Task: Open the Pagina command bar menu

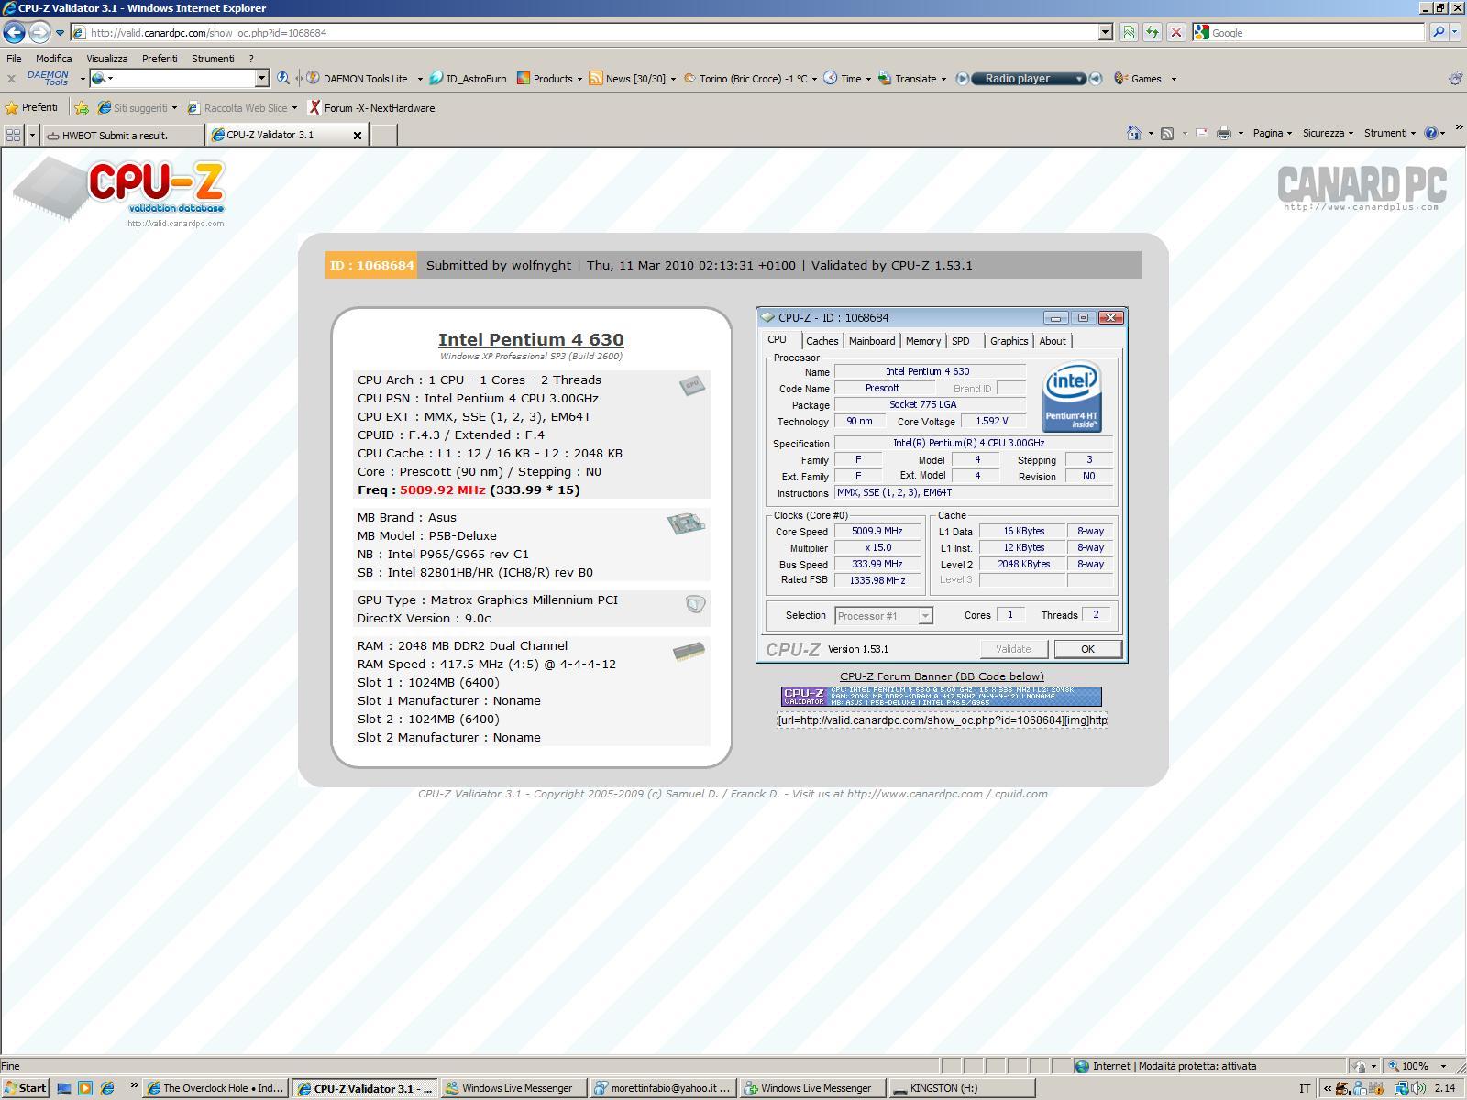Action: pos(1272,133)
